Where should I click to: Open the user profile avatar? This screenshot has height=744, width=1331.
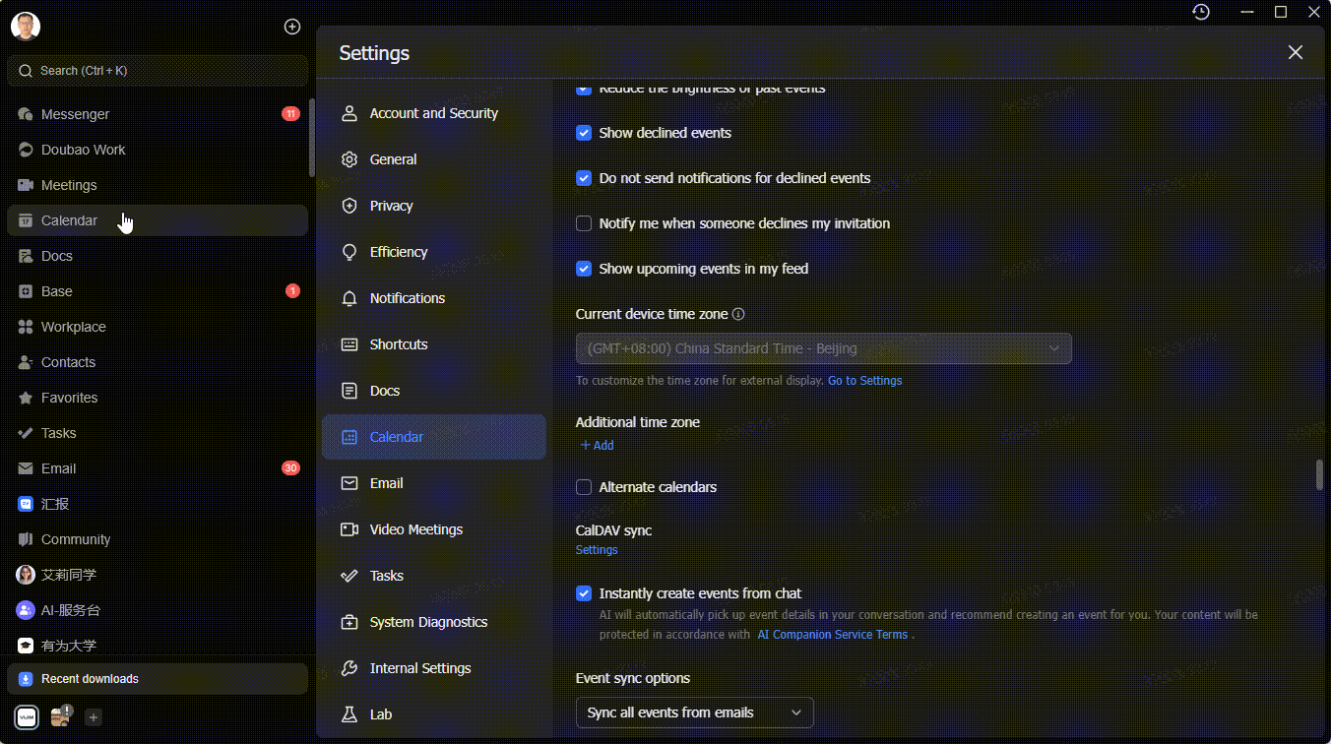[x=26, y=27]
